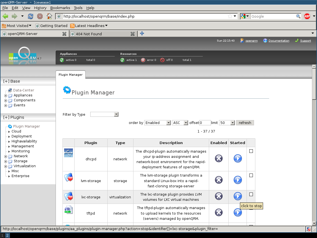The width and height of the screenshot is (317, 238).
Task: Click the search magnifier icon
Action: pyautogui.click(x=298, y=16)
